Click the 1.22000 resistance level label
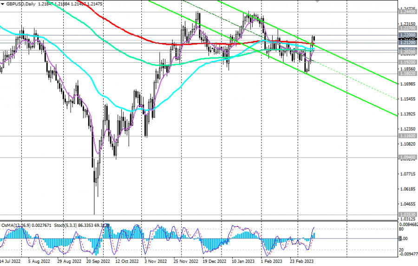This screenshot has height=266, width=418. [x=407, y=35]
